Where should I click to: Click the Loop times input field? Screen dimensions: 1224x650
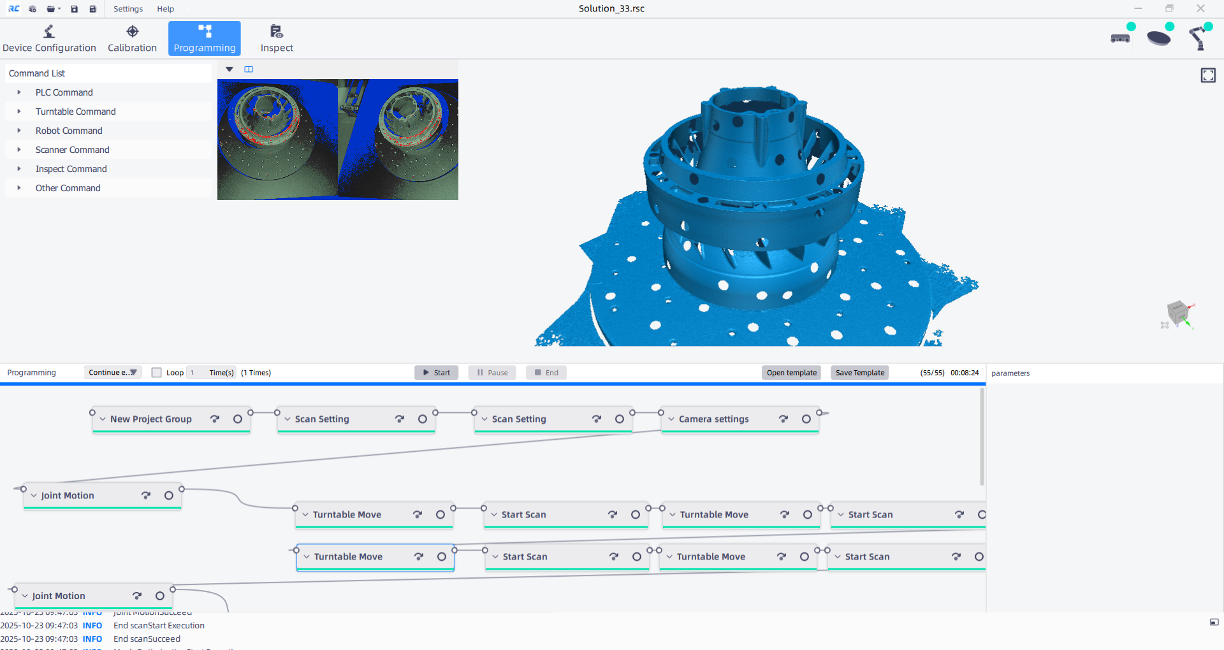(196, 373)
